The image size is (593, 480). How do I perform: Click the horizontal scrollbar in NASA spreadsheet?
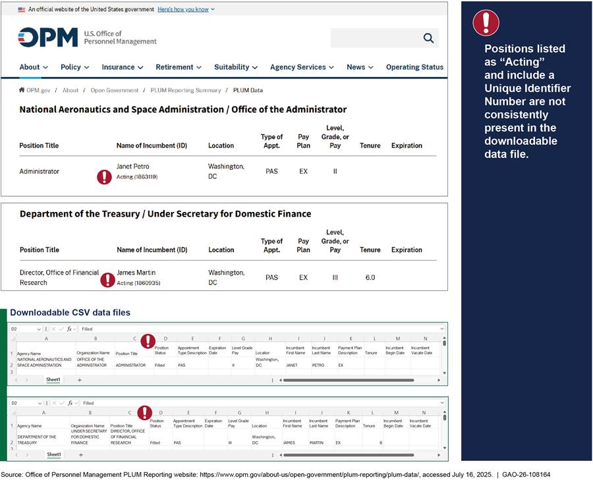point(348,380)
